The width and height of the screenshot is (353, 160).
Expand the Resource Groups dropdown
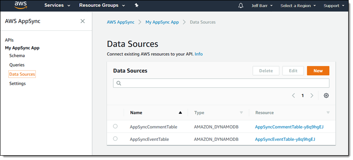[x=102, y=5]
